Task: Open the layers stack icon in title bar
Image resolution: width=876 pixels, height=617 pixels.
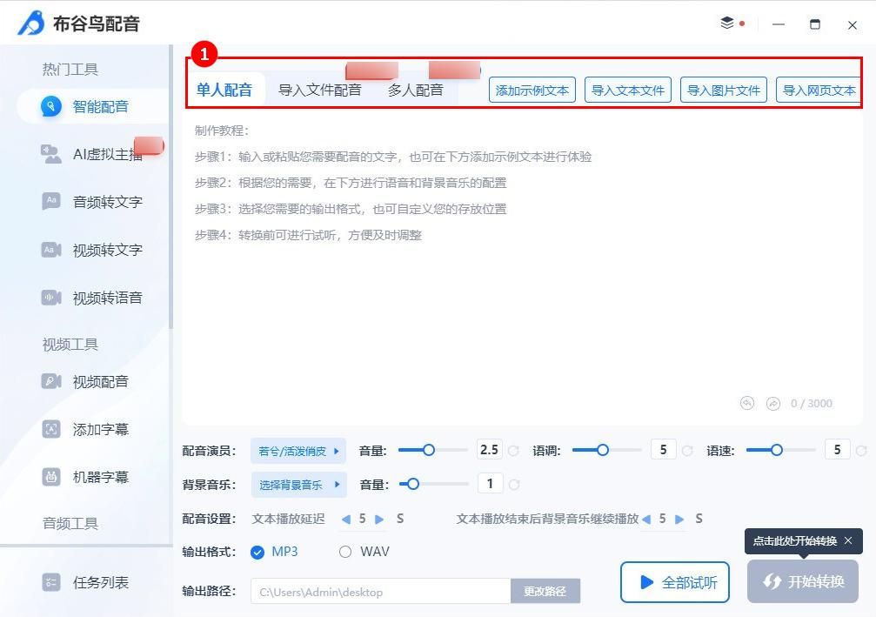Action: [x=727, y=23]
